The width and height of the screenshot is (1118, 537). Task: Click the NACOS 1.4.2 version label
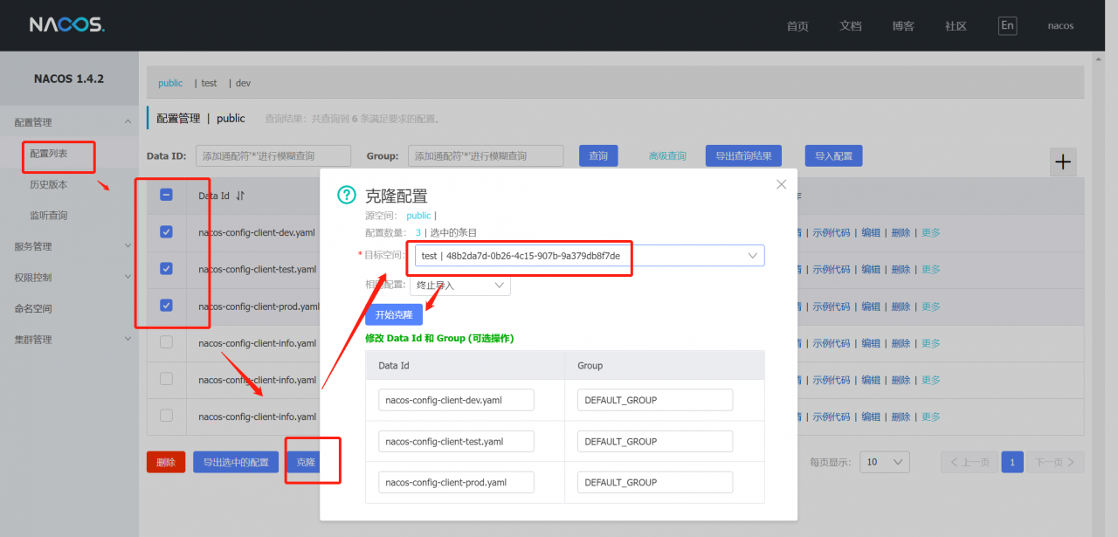coord(69,79)
